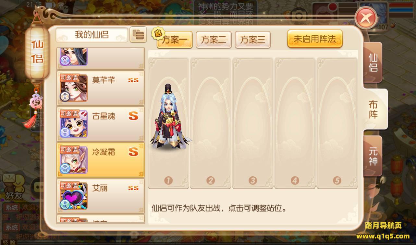The height and width of the screenshot is (245, 416).
Task: Select 艾丽 heart portrait avatar
Action: click(x=73, y=195)
